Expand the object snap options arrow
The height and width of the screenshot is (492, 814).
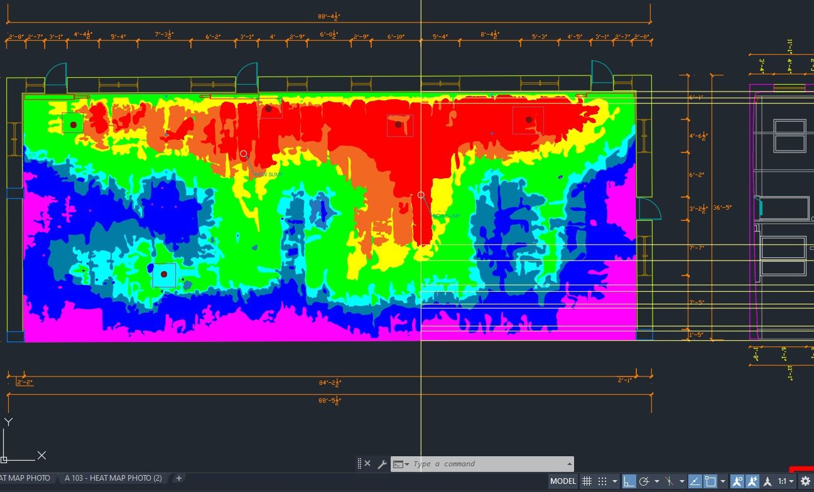point(722,481)
